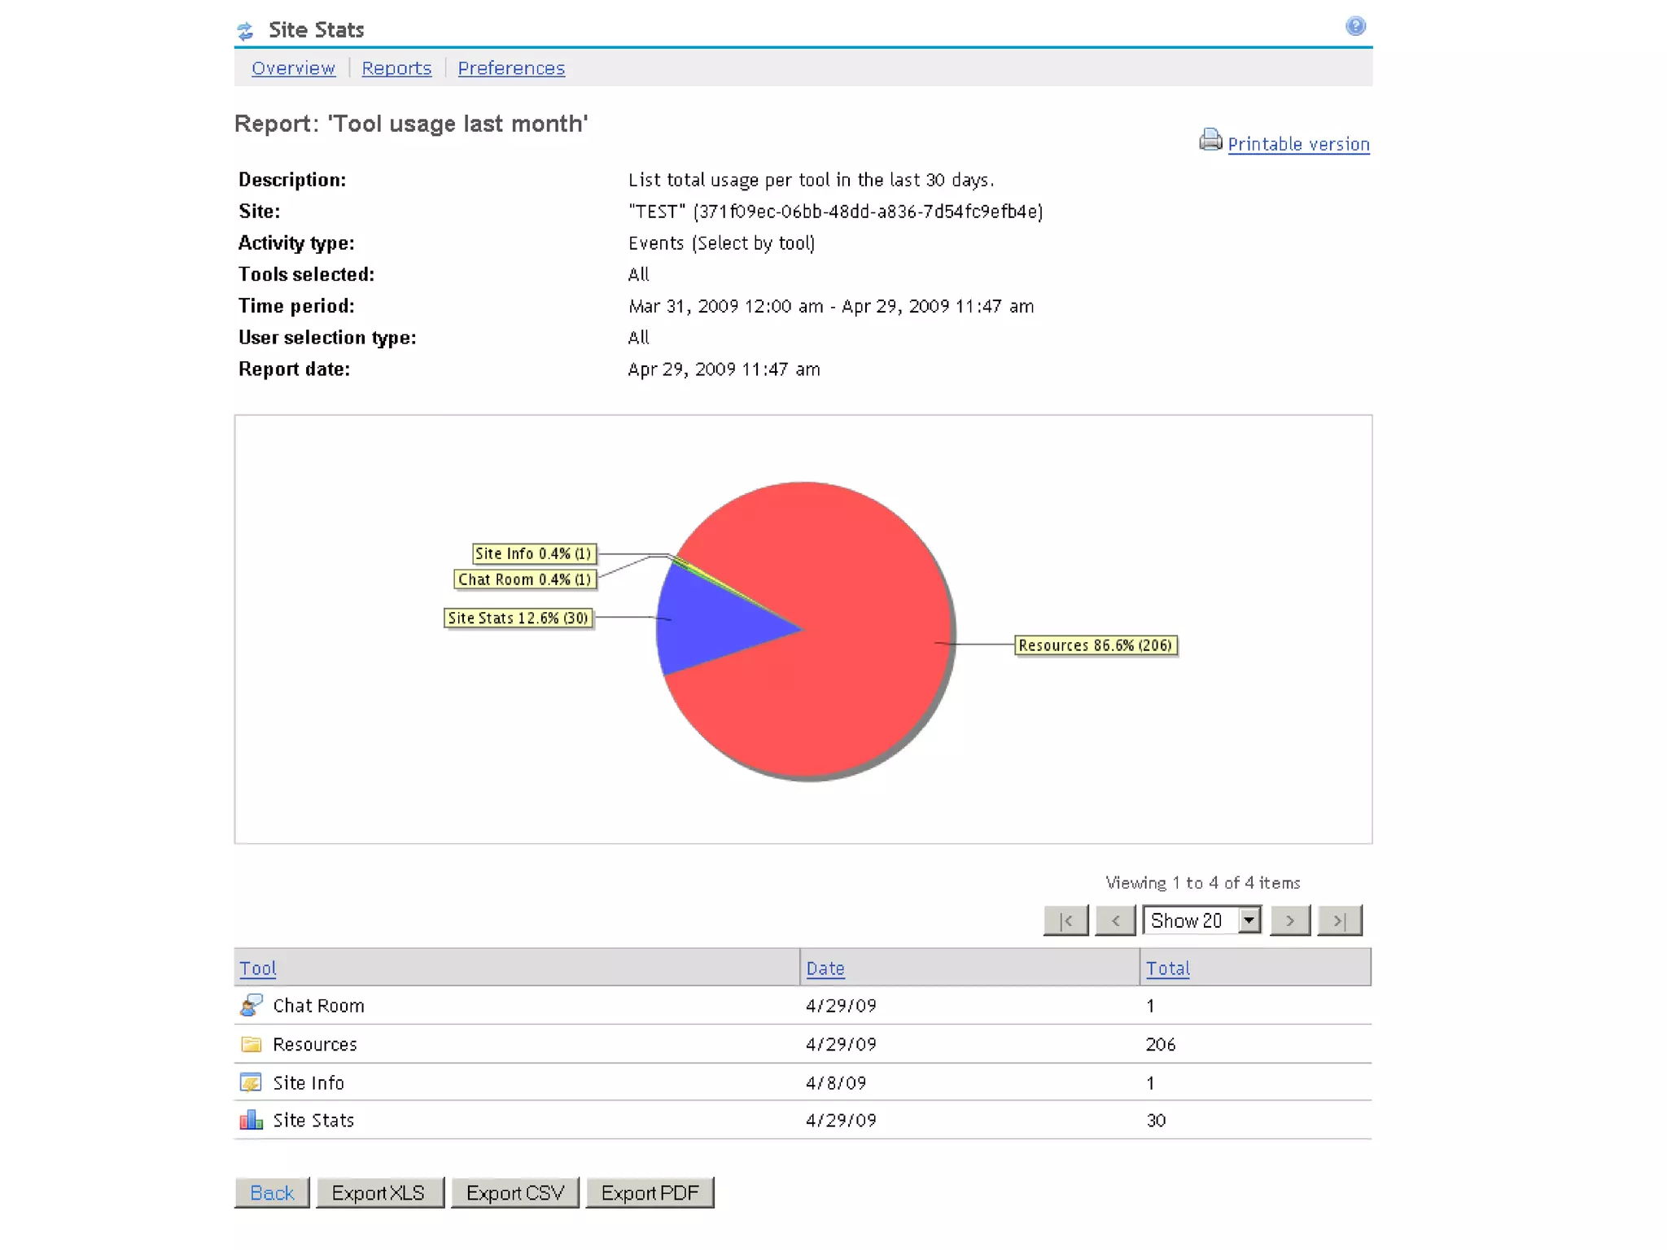This screenshot has width=1667, height=1250.
Task: Open the Show 20 items dropdown
Action: [x=1202, y=920]
